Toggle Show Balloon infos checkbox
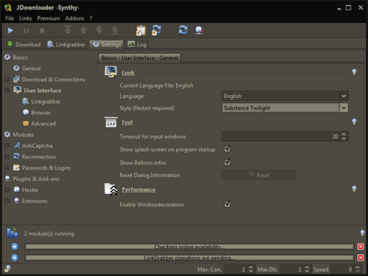The image size is (368, 276). pyautogui.click(x=227, y=162)
